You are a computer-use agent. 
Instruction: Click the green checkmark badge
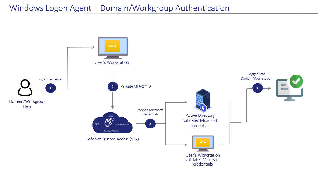coord(296,81)
